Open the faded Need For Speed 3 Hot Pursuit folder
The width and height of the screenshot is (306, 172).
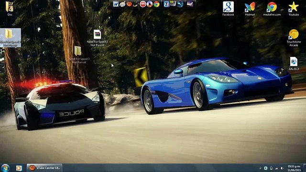click(x=79, y=55)
